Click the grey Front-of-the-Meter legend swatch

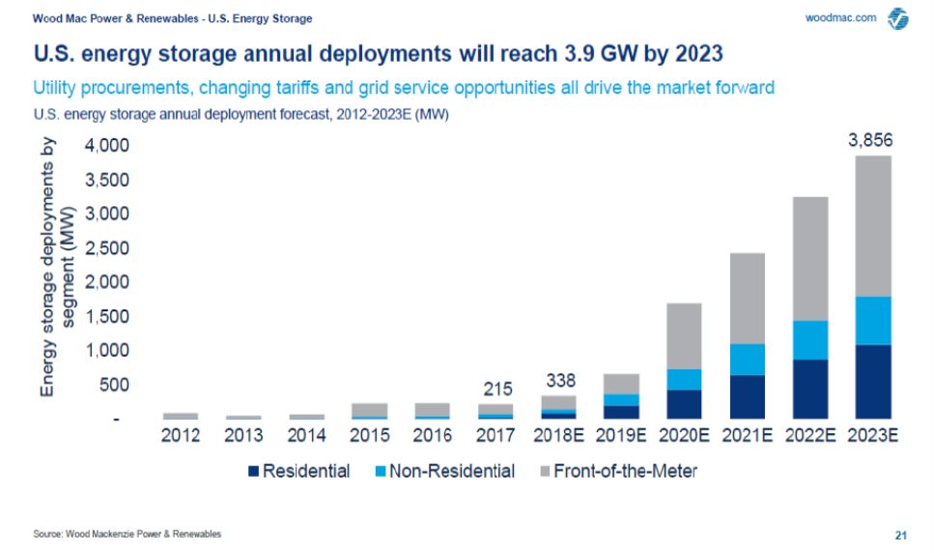(x=545, y=472)
